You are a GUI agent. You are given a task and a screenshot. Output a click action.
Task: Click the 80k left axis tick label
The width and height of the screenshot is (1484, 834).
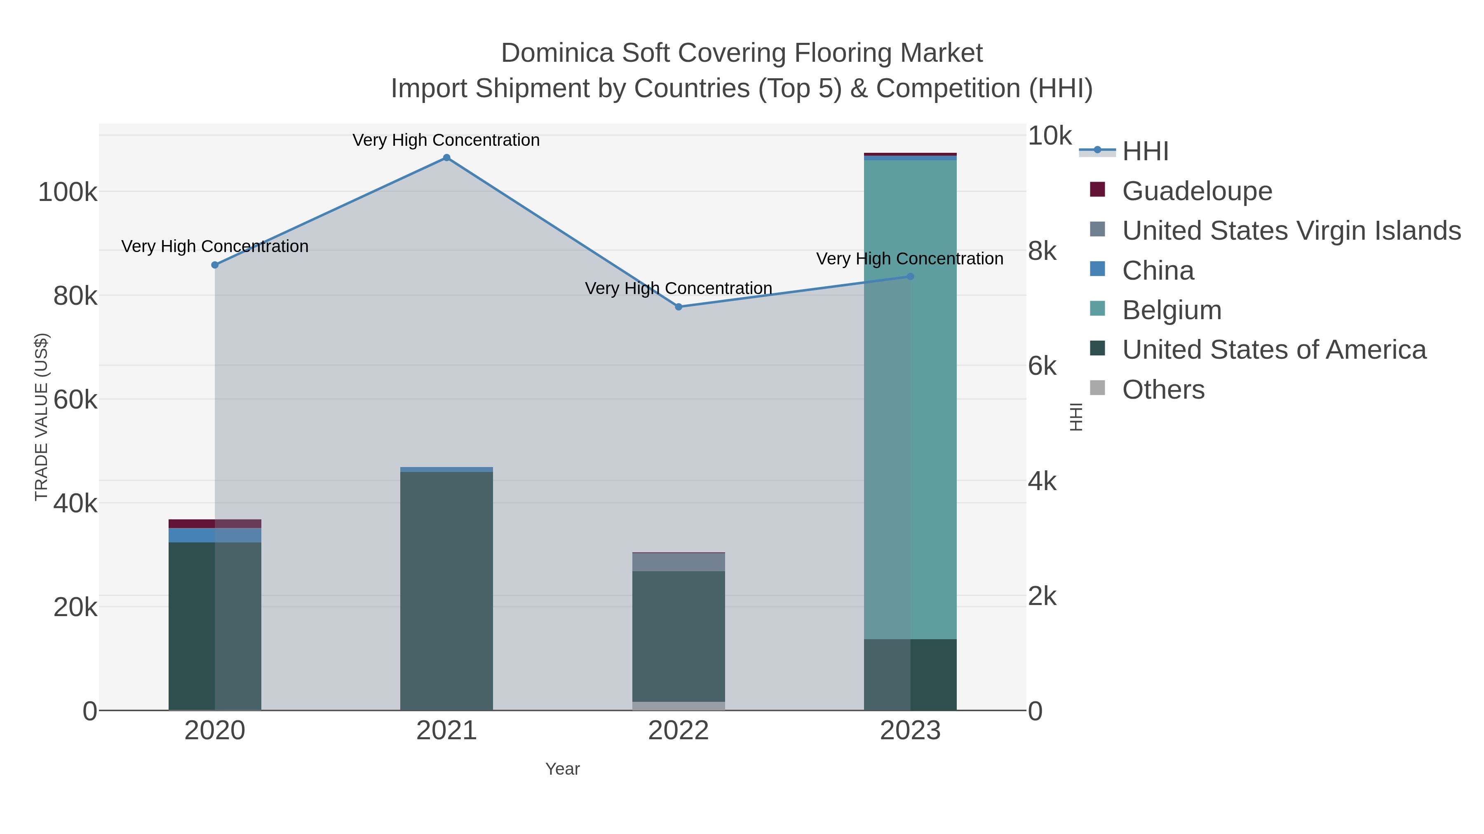(75, 296)
